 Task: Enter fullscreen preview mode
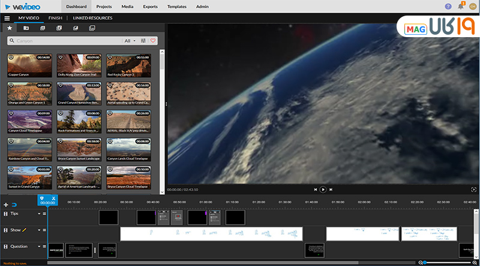[473, 189]
